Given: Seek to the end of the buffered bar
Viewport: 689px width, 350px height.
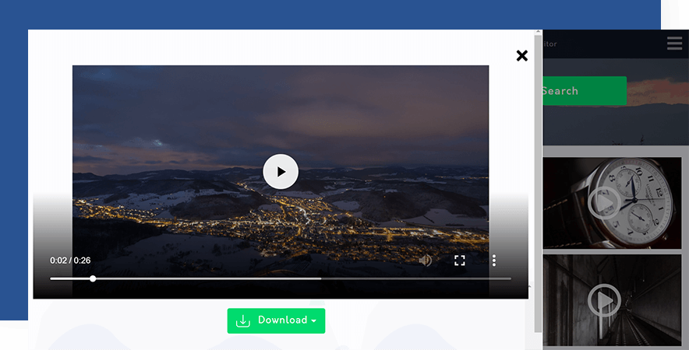Looking at the screenshot, I should tap(320, 278).
